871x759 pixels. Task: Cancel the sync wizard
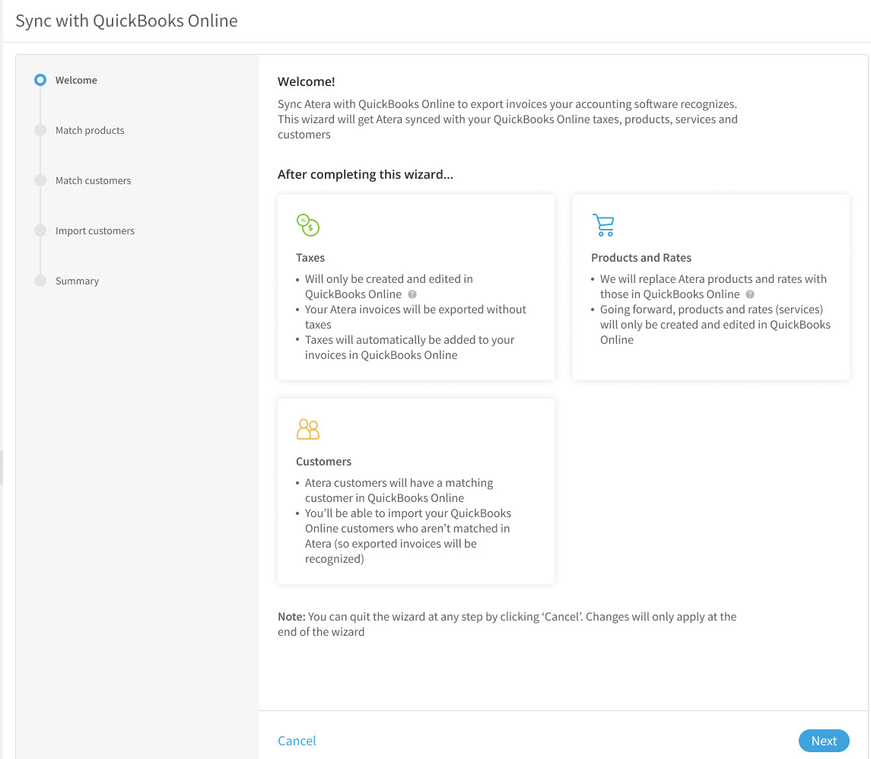[x=297, y=741]
